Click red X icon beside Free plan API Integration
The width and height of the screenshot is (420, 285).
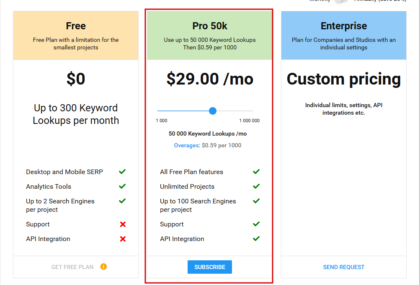click(x=123, y=239)
